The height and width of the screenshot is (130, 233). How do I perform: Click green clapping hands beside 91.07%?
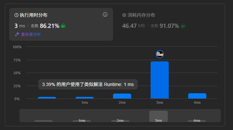tap(183, 26)
